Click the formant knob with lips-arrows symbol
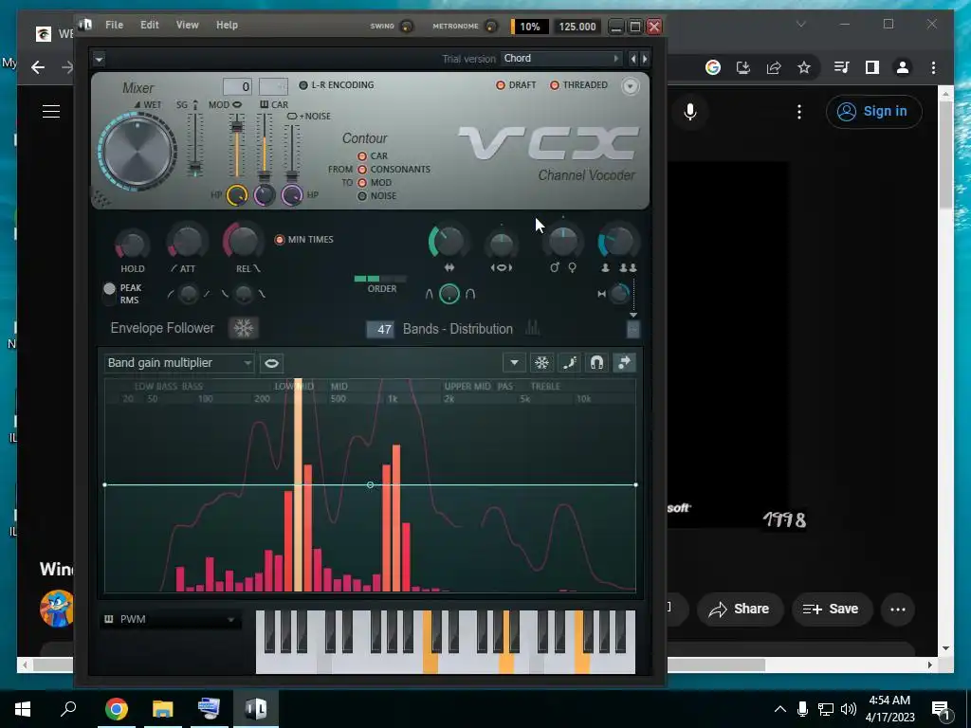The width and height of the screenshot is (971, 728). tap(501, 245)
